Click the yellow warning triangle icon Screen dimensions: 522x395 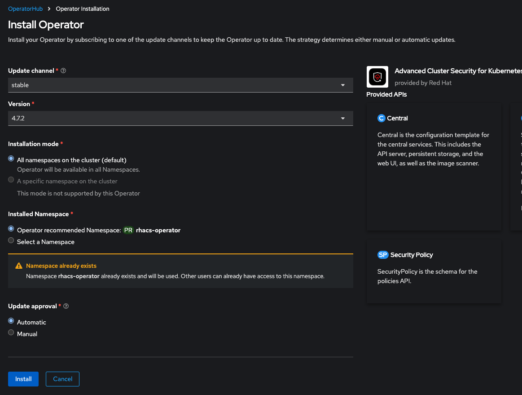point(19,266)
